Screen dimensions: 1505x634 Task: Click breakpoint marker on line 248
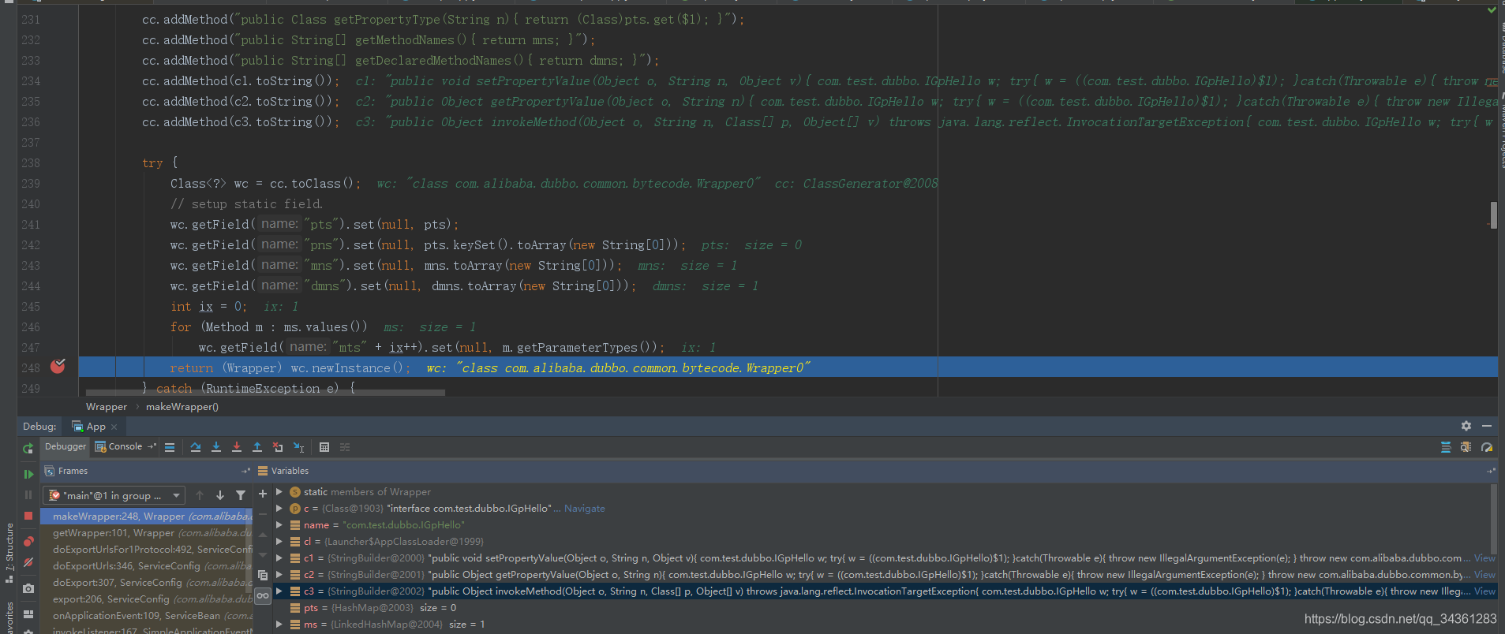[58, 366]
